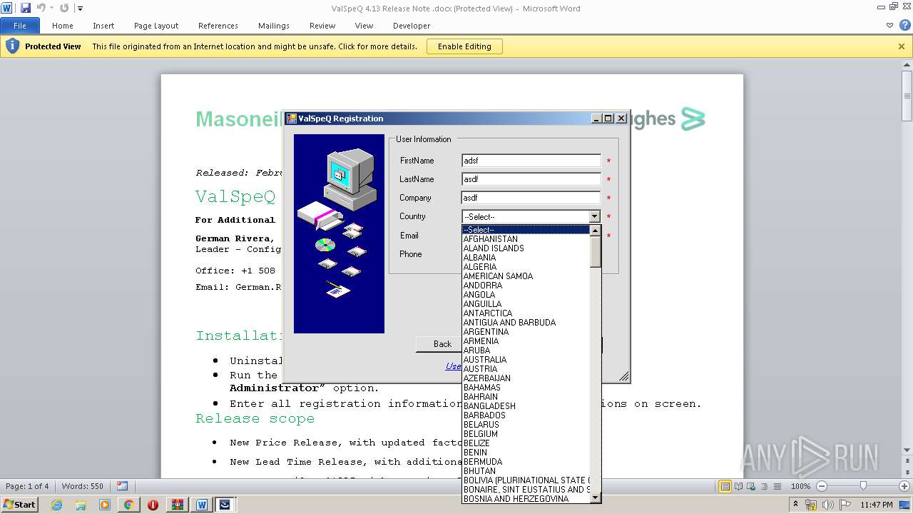Screen dimensions: 913x514
Task: Choose BERMUDA from the country list
Action: pos(526,462)
